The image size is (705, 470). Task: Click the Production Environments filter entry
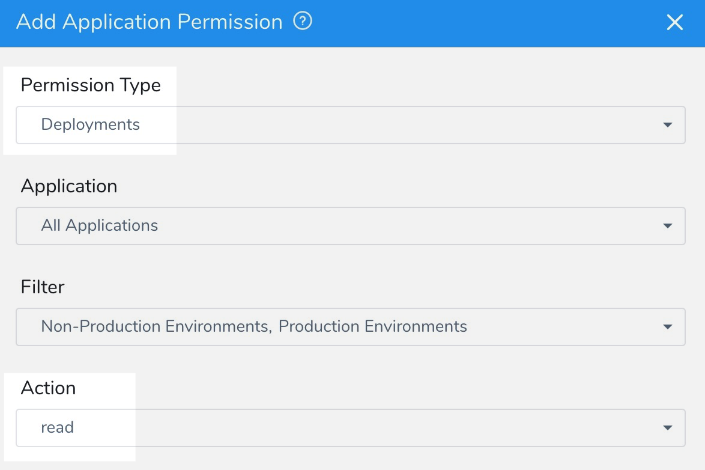coord(373,326)
